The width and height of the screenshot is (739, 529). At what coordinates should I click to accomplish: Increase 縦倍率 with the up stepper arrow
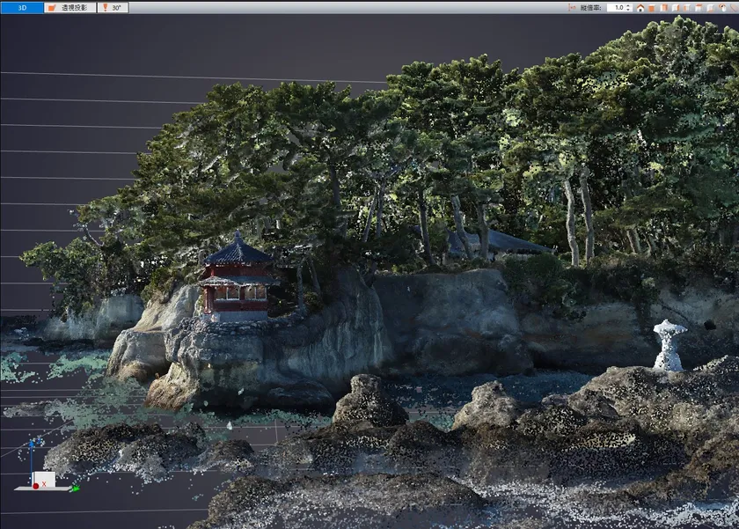629,5
